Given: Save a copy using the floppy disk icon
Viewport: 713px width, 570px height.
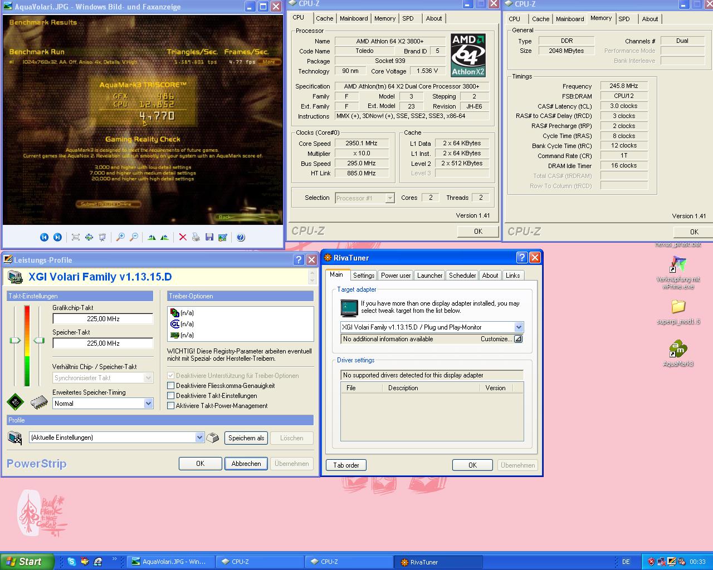Looking at the screenshot, I should 209,237.
